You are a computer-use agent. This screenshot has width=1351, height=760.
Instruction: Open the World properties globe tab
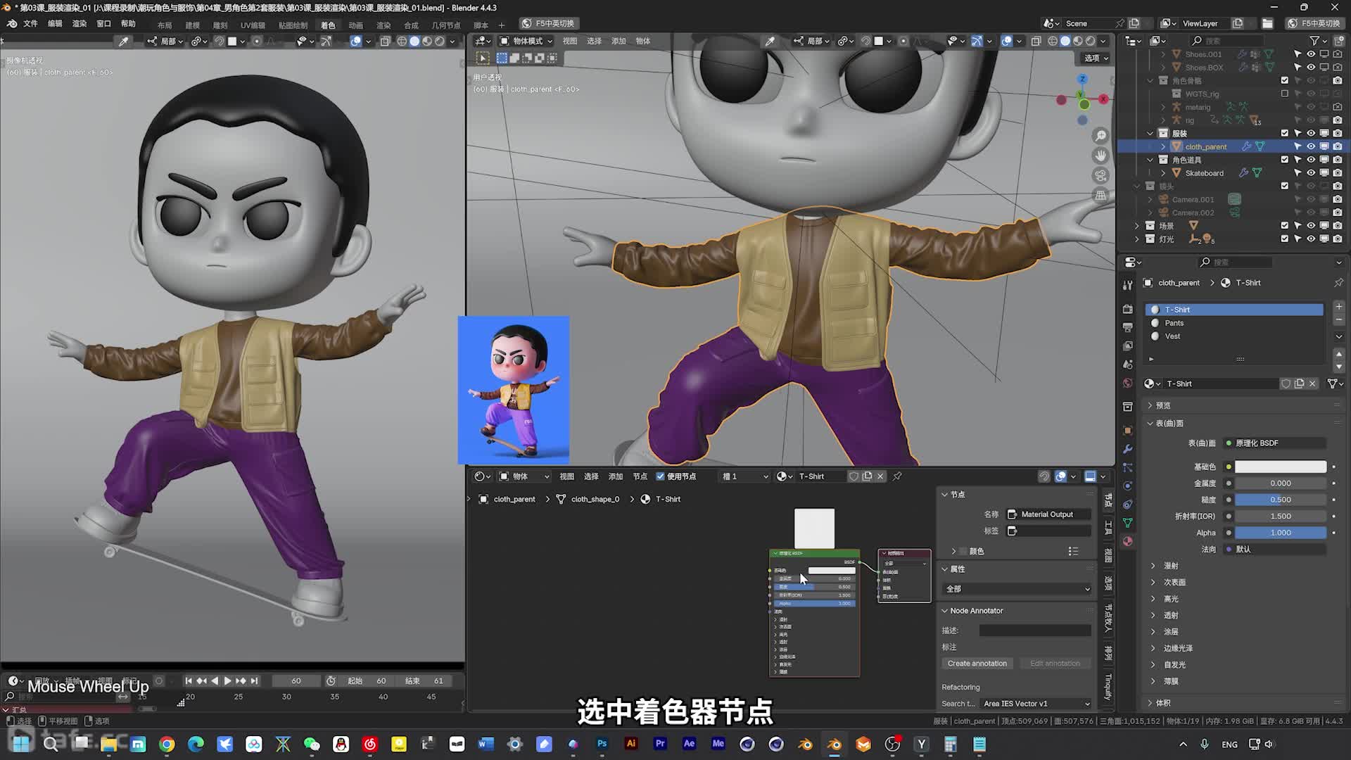1128,383
